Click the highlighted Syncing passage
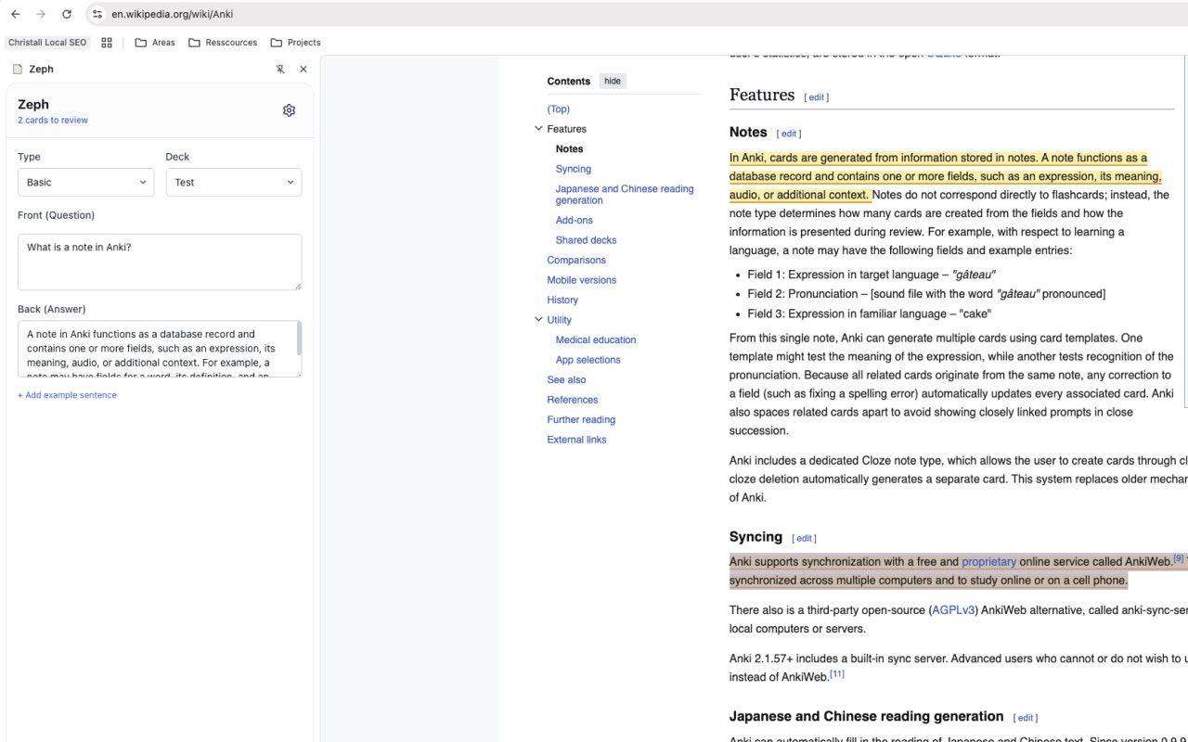Image resolution: width=1188 pixels, height=742 pixels. (x=958, y=571)
